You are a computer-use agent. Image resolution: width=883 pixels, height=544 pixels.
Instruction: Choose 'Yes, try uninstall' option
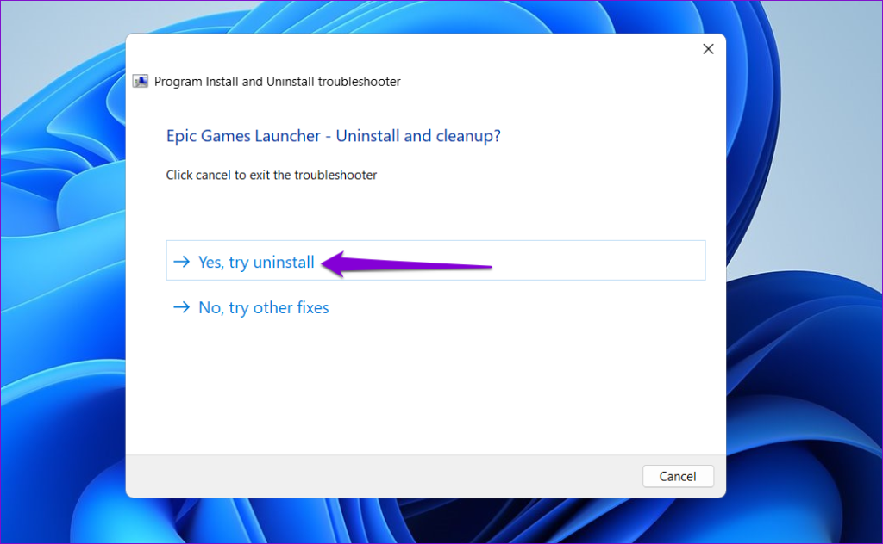(435, 260)
